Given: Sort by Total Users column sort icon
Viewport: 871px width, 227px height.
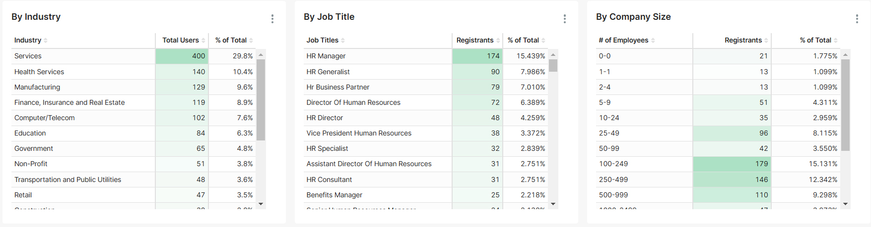Looking at the screenshot, I should pos(203,41).
